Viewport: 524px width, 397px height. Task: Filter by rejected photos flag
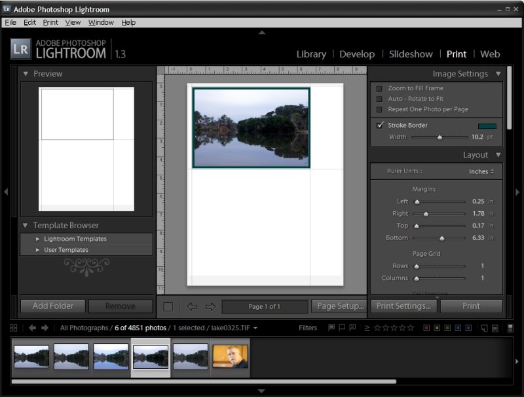pyautogui.click(x=352, y=328)
